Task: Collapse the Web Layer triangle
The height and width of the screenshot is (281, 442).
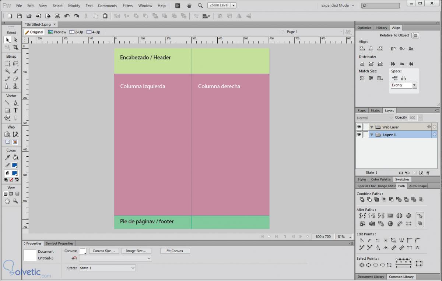Action: (372, 127)
